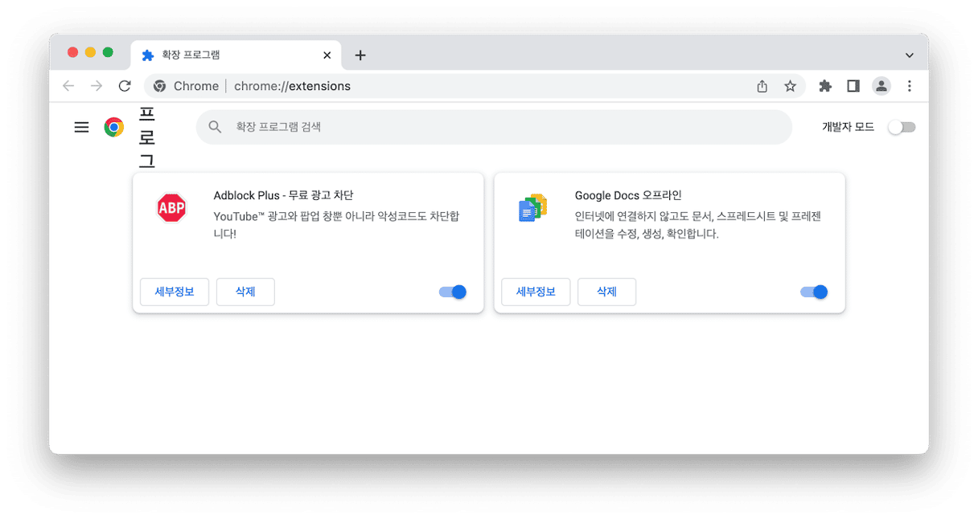978x519 pixels.
Task: Click the yellow minimize window button
Action: 90,52
